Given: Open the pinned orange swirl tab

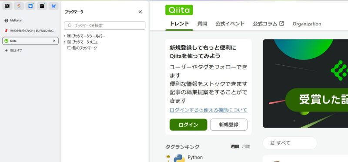Looking at the screenshot, I should [x=19, y=6].
